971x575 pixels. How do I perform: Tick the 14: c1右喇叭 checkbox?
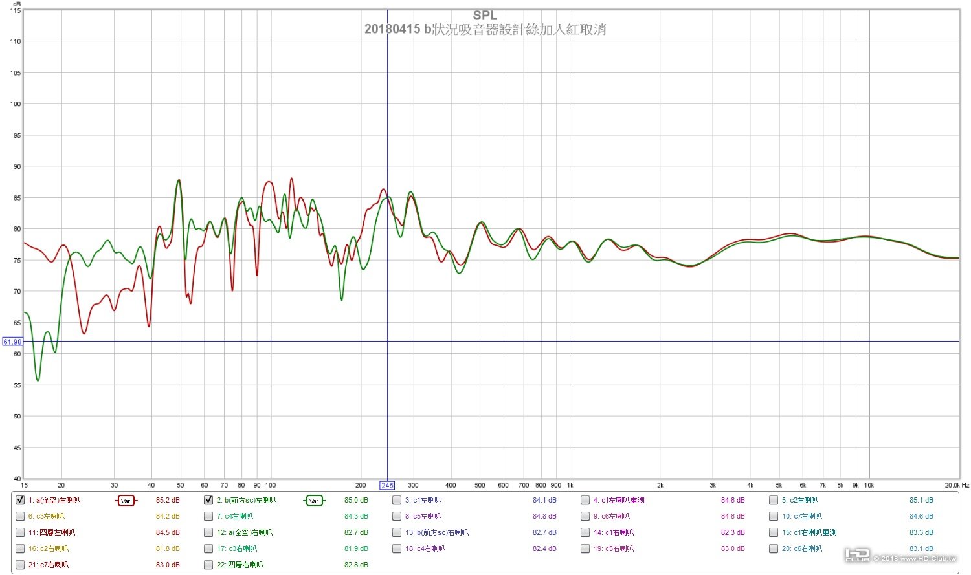[x=585, y=532]
